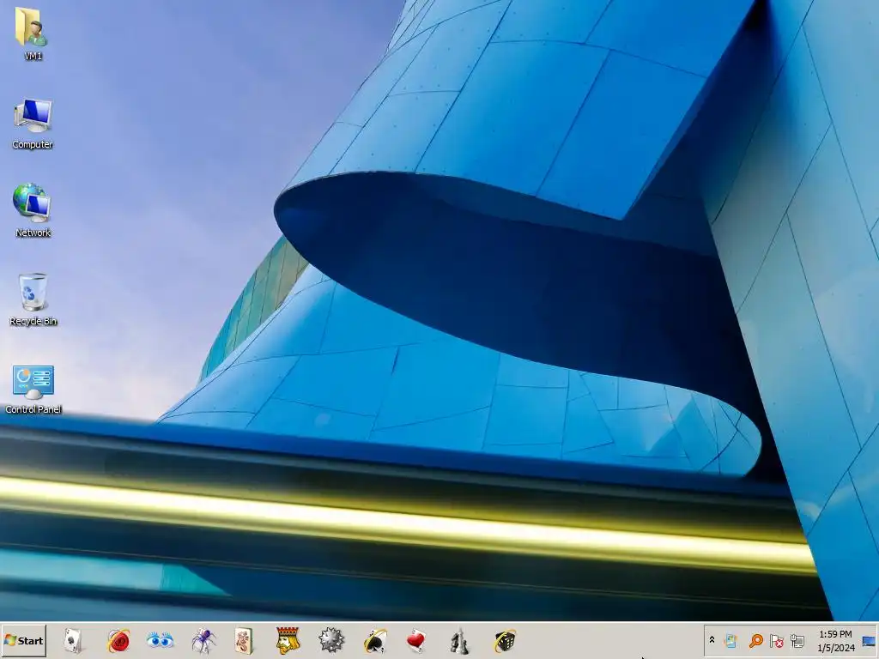
Task: Launch Purble Place eyes icon
Action: (160, 640)
